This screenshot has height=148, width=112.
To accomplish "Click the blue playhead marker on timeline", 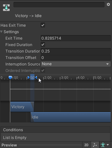I will (10, 77).
